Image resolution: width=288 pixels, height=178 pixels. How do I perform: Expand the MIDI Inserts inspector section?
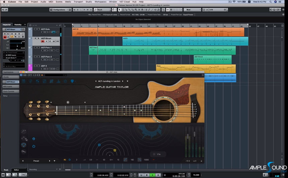(11, 86)
